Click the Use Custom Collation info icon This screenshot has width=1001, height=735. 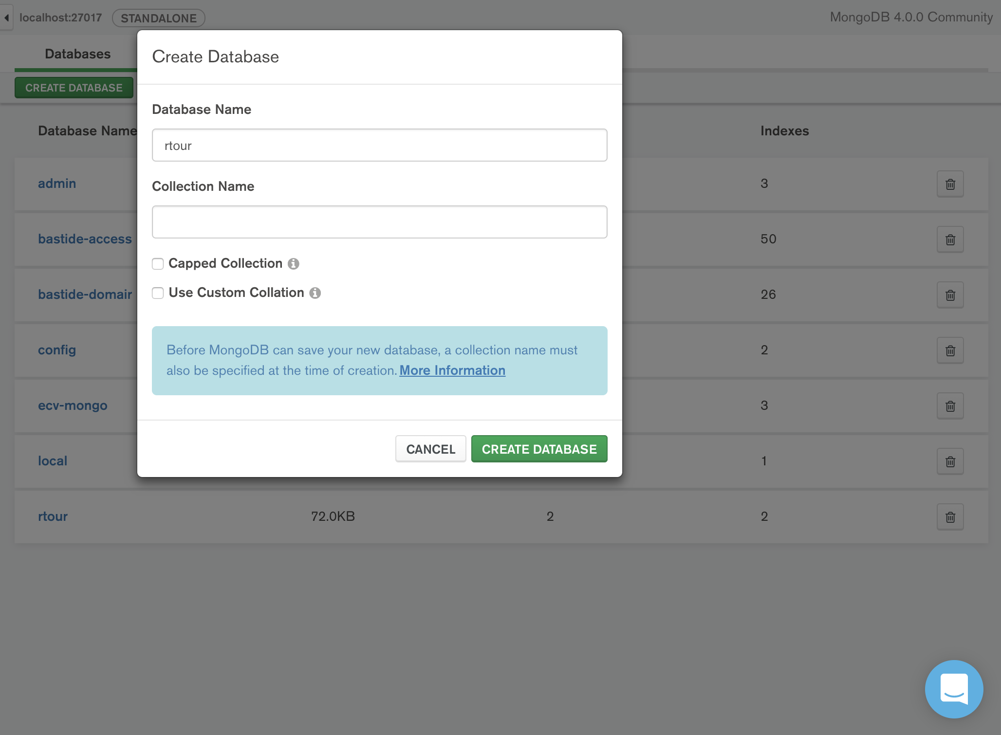[315, 293]
